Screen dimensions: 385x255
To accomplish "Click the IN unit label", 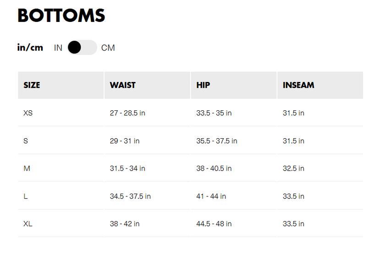I will [58, 48].
